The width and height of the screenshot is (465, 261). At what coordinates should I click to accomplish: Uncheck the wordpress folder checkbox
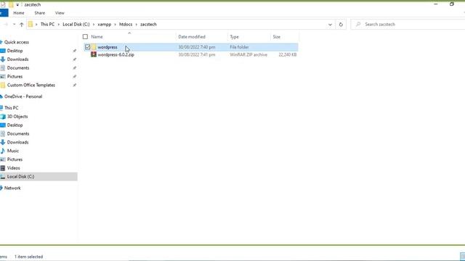pyautogui.click(x=87, y=47)
